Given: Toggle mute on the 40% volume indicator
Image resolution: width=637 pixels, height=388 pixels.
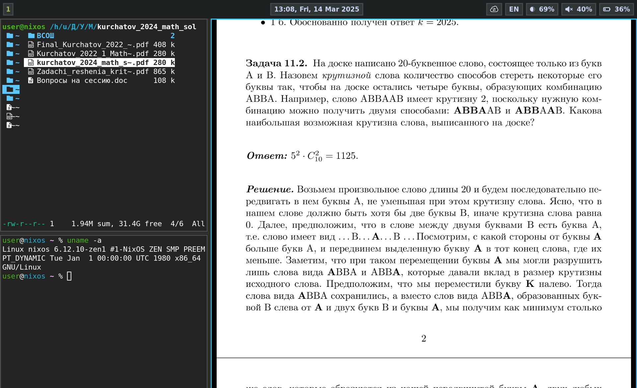Looking at the screenshot, I should [x=579, y=9].
